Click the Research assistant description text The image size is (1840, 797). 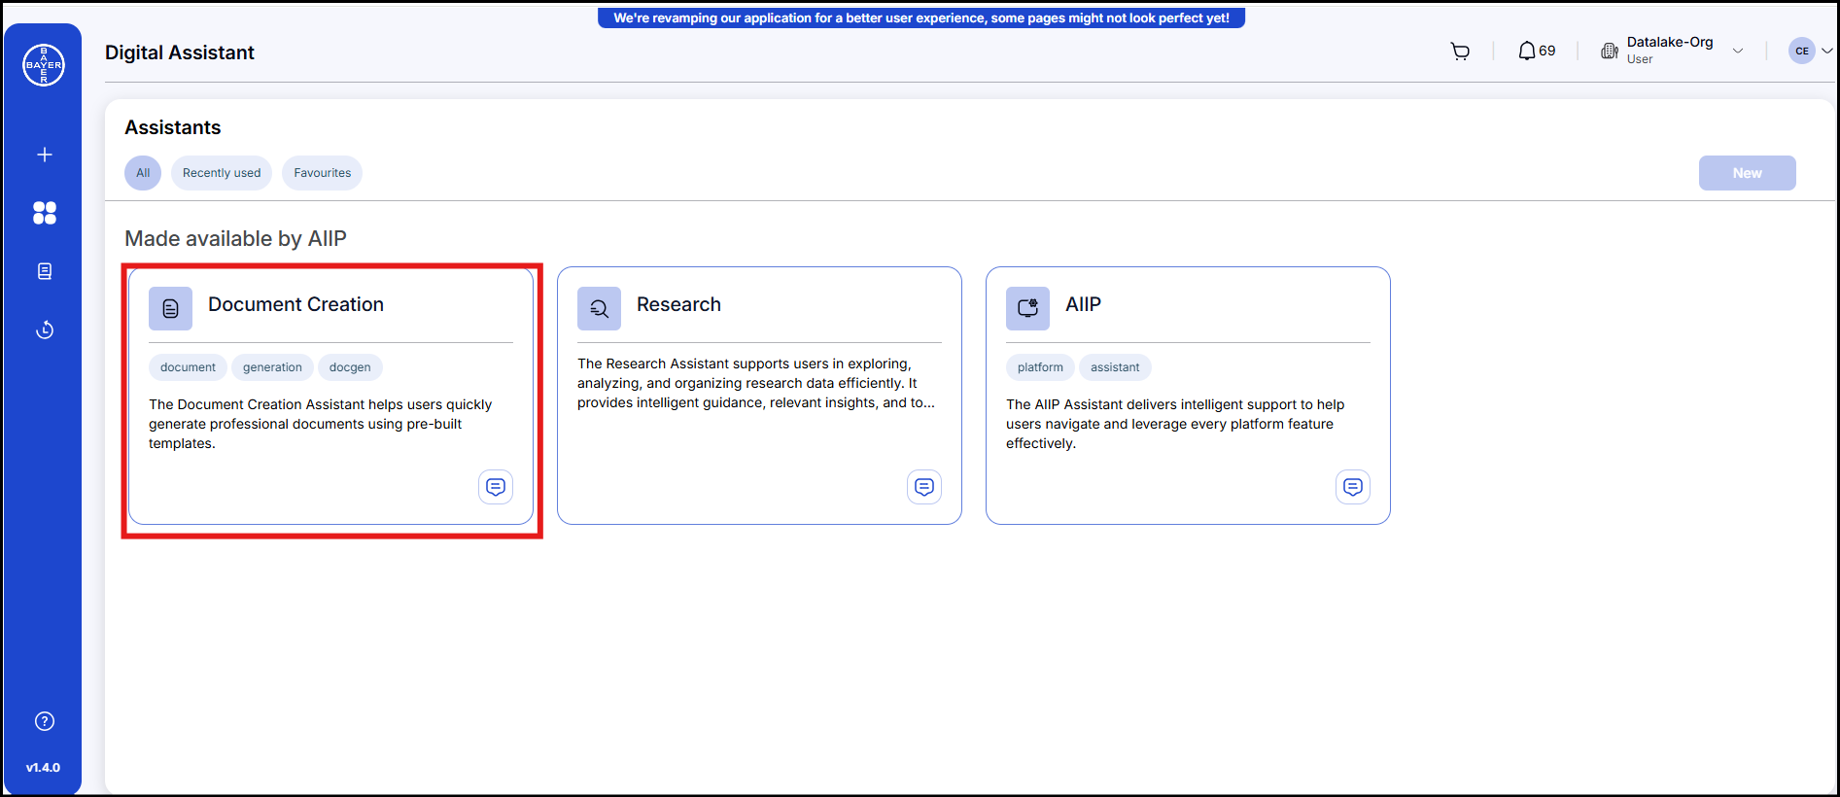(x=756, y=383)
